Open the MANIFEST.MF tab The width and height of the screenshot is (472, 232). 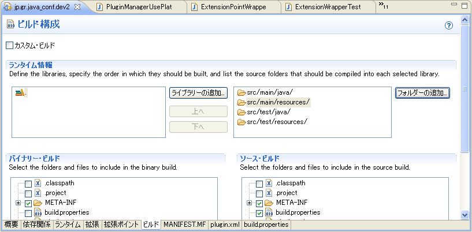point(185,225)
